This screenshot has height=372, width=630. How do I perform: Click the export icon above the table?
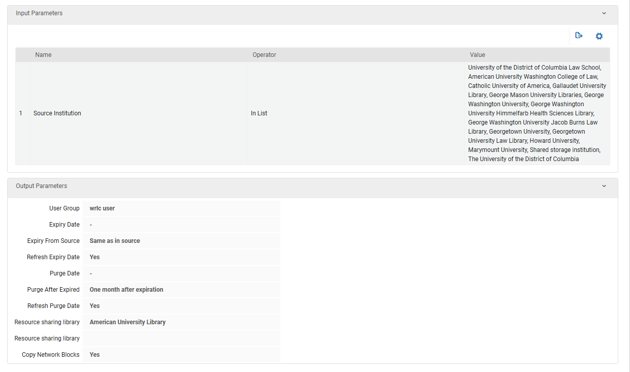click(579, 36)
